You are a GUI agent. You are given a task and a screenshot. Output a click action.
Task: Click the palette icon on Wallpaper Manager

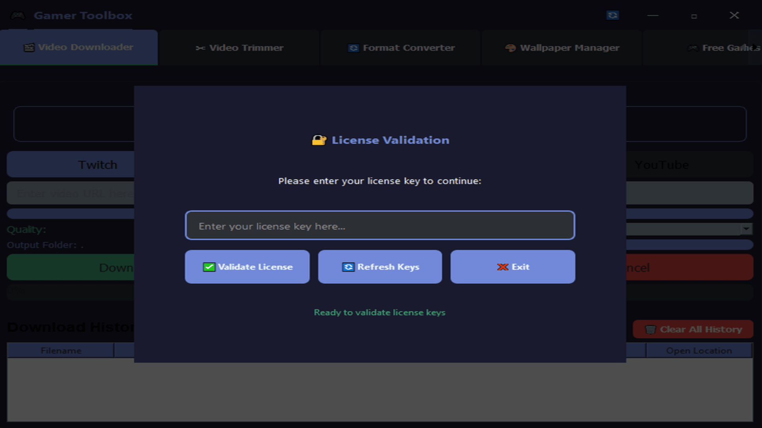coord(510,48)
